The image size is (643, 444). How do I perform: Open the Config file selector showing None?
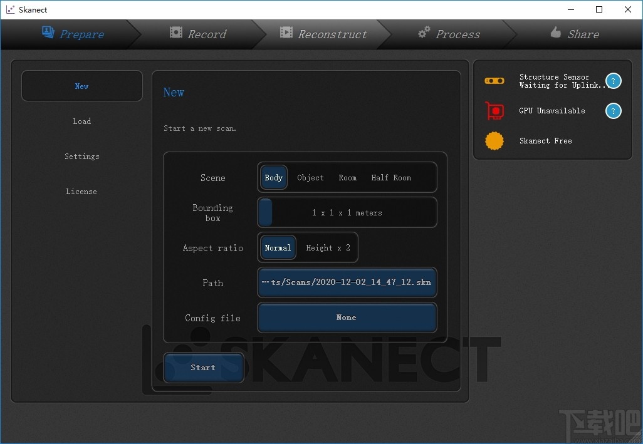[x=347, y=318]
